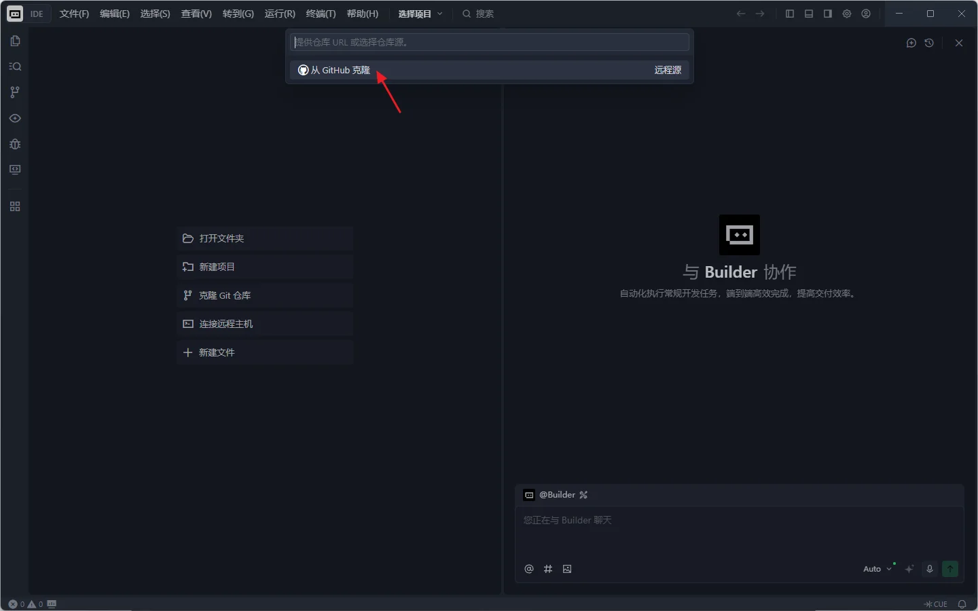Toggle the left sidebar visibility
978x611 pixels.
coord(789,14)
